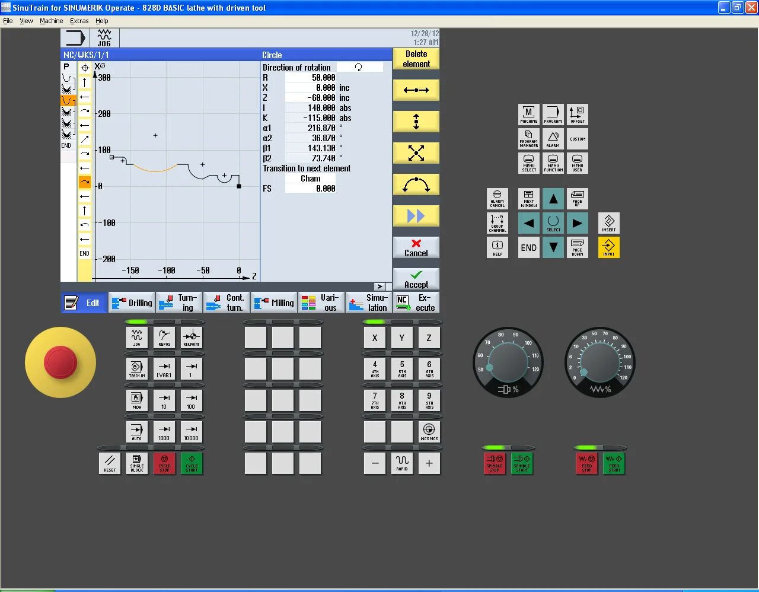The image size is (759, 592).
Task: Toggle REPOS mode key
Action: coord(164,338)
